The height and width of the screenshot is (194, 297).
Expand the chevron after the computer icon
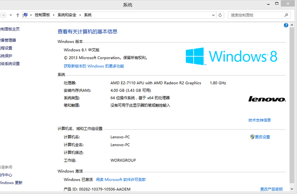coord(31,15)
